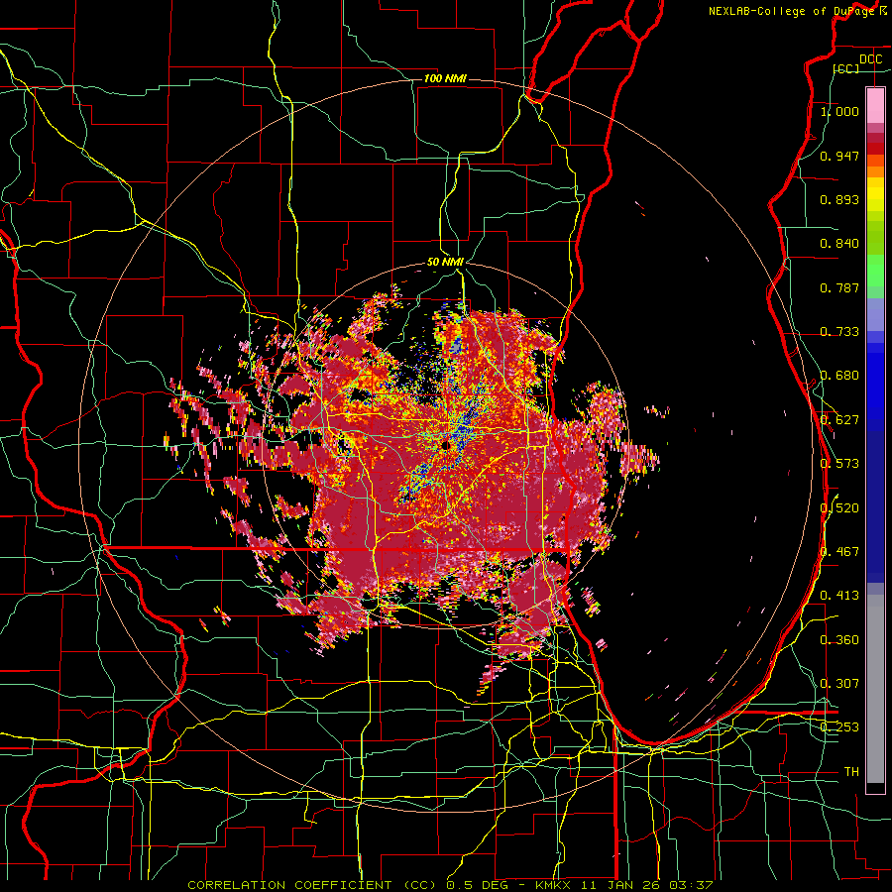Click the 50 NMI range ring label
The image size is (892, 892).
click(x=445, y=262)
